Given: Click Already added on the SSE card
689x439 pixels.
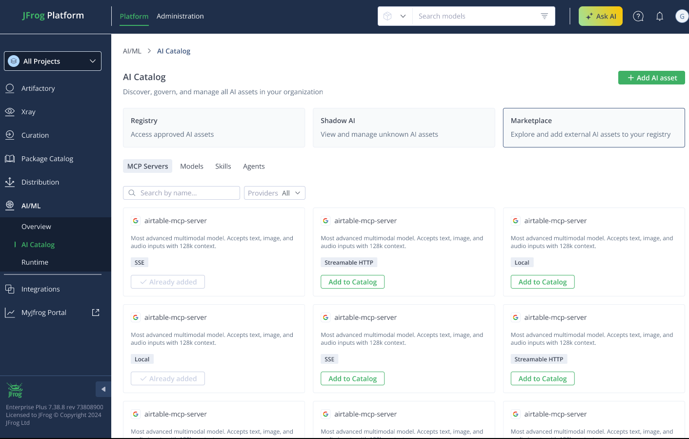Looking at the screenshot, I should click(168, 282).
